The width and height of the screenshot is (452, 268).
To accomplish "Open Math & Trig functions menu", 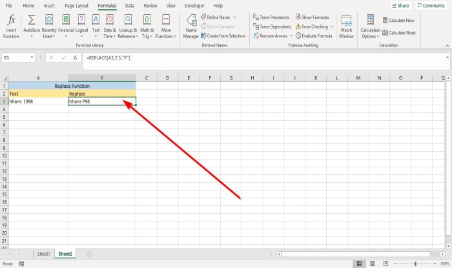I will coord(147,26).
